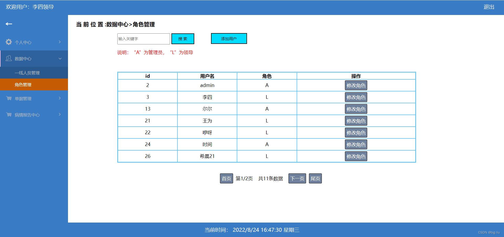Image resolution: width=504 pixels, height=237 pixels.
Task: Click the 搜索 button
Action: point(183,39)
